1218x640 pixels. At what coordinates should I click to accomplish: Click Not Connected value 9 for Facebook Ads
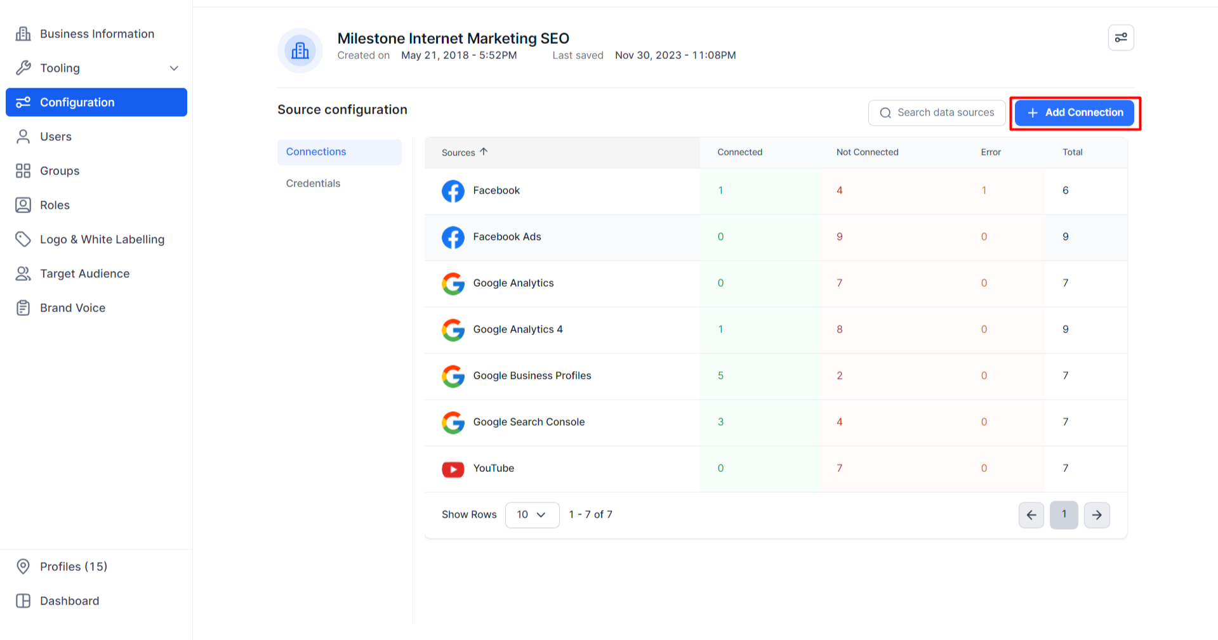pyautogui.click(x=839, y=237)
